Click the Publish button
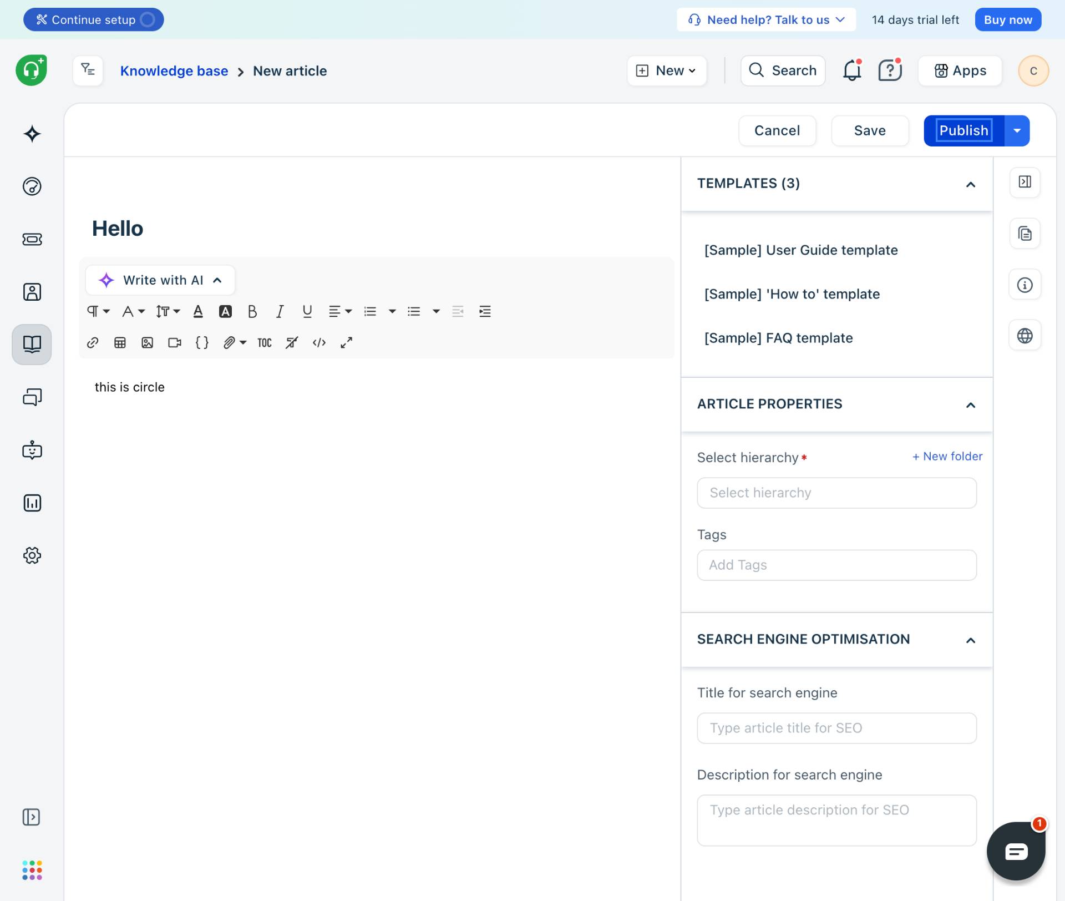 tap(964, 131)
